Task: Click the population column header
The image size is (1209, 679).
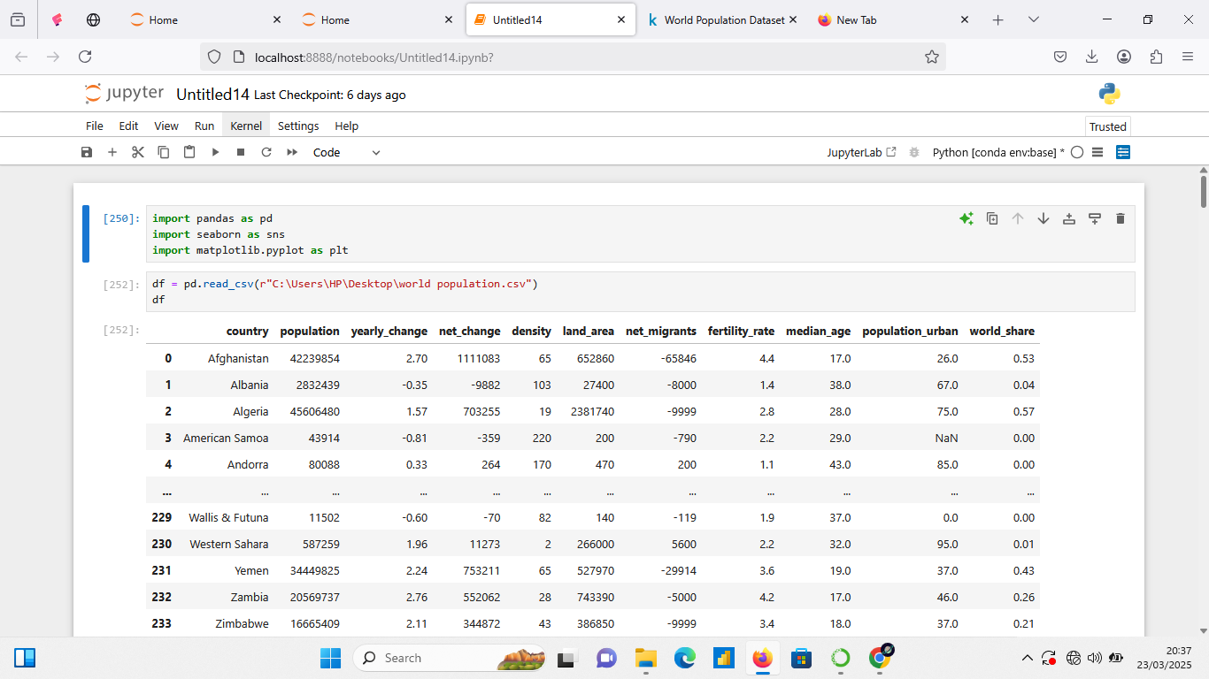Action: pos(310,332)
